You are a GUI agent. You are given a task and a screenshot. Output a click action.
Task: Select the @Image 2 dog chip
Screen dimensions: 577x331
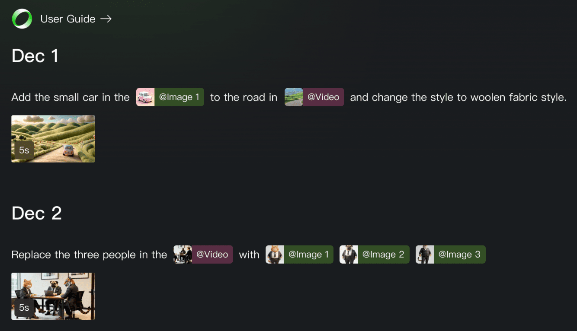tap(375, 255)
